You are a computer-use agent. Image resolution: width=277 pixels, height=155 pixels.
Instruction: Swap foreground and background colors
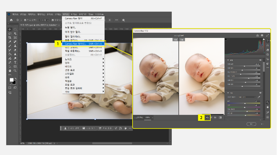click(16, 79)
